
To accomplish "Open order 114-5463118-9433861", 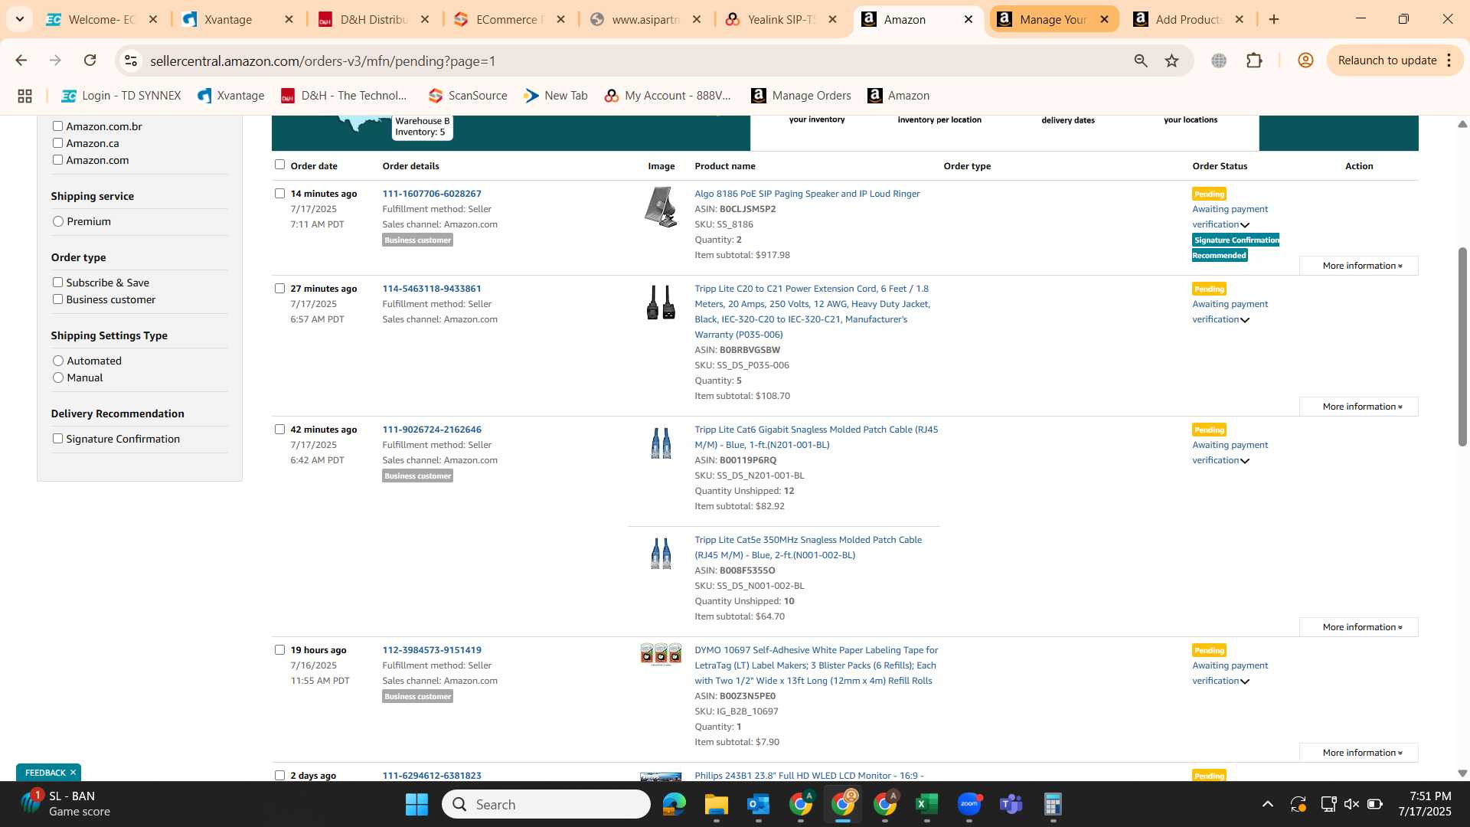I will click(x=432, y=289).
